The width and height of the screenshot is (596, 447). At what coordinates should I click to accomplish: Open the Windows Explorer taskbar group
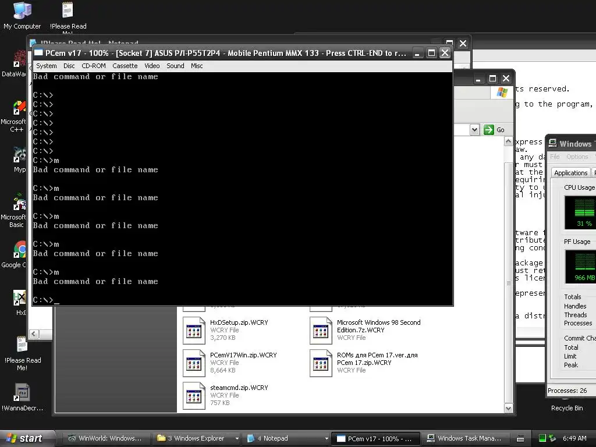(194, 438)
